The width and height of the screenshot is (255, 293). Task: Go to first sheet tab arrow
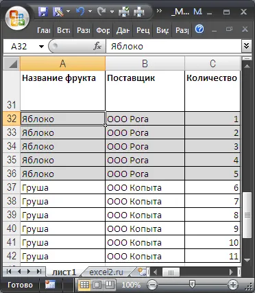coord(9,272)
